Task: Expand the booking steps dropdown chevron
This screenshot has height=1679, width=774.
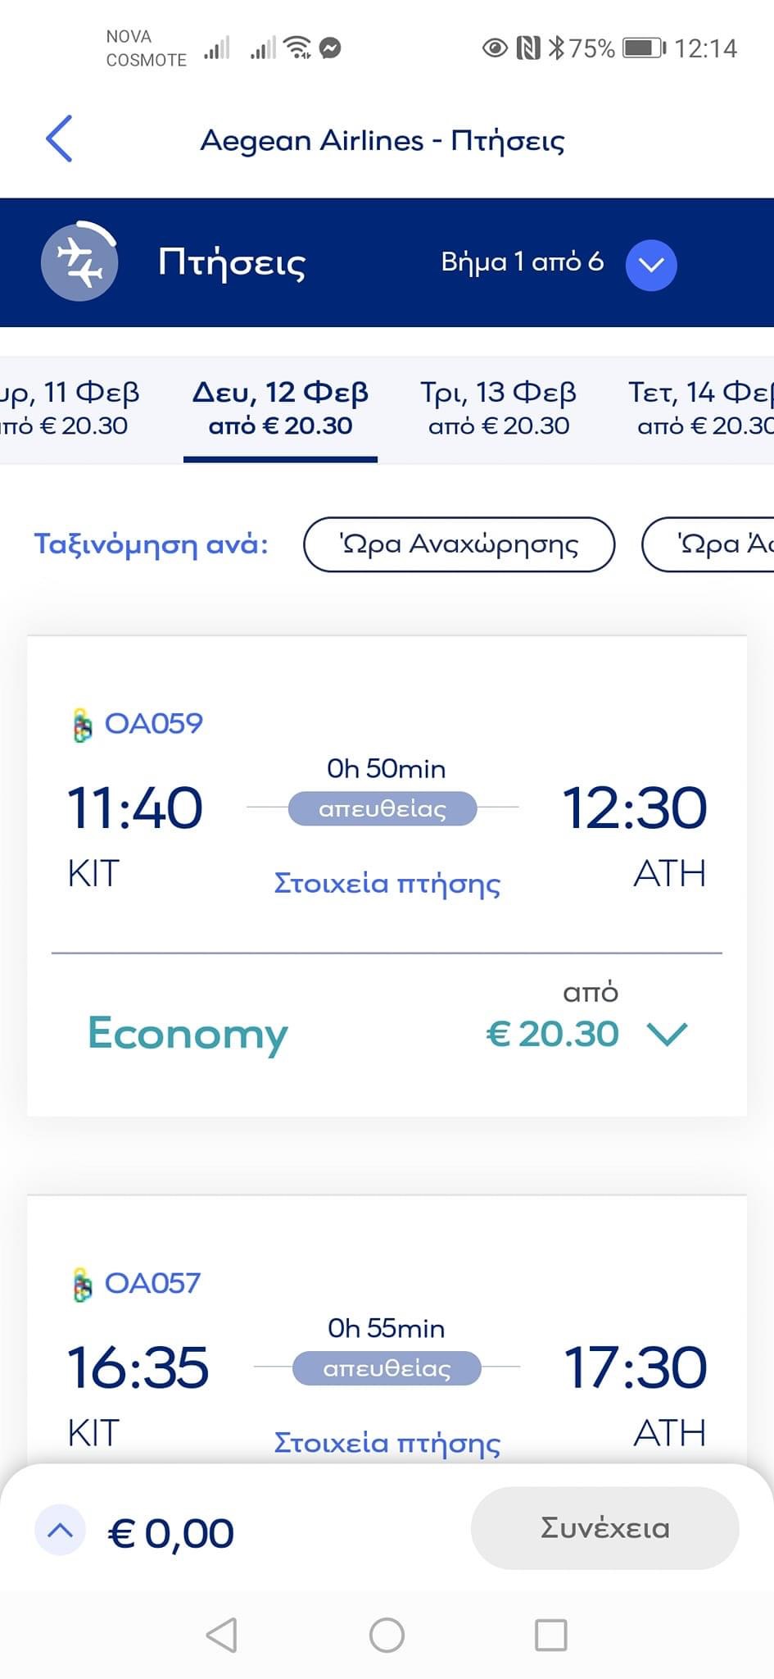Action: tap(651, 265)
